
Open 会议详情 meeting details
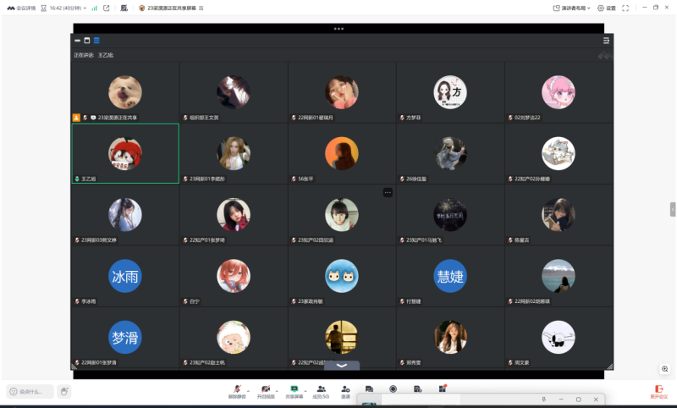pos(21,8)
